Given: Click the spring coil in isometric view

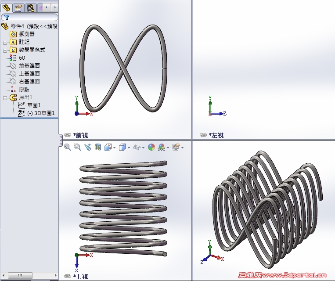Looking at the screenshot, I should click(267, 209).
